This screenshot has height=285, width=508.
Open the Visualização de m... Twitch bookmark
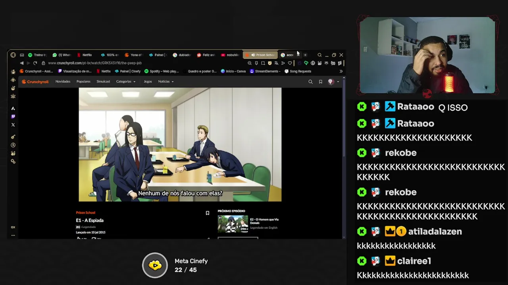pos(75,71)
